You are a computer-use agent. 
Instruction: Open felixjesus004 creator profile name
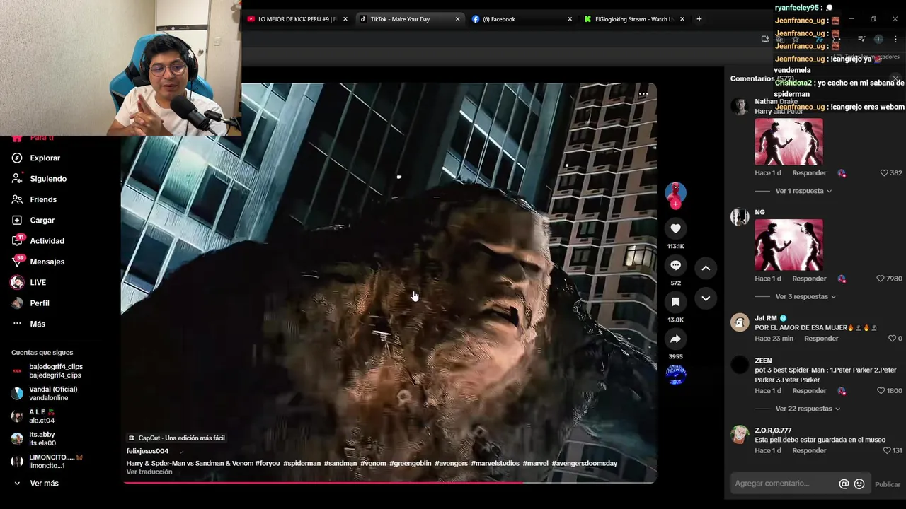(x=147, y=451)
